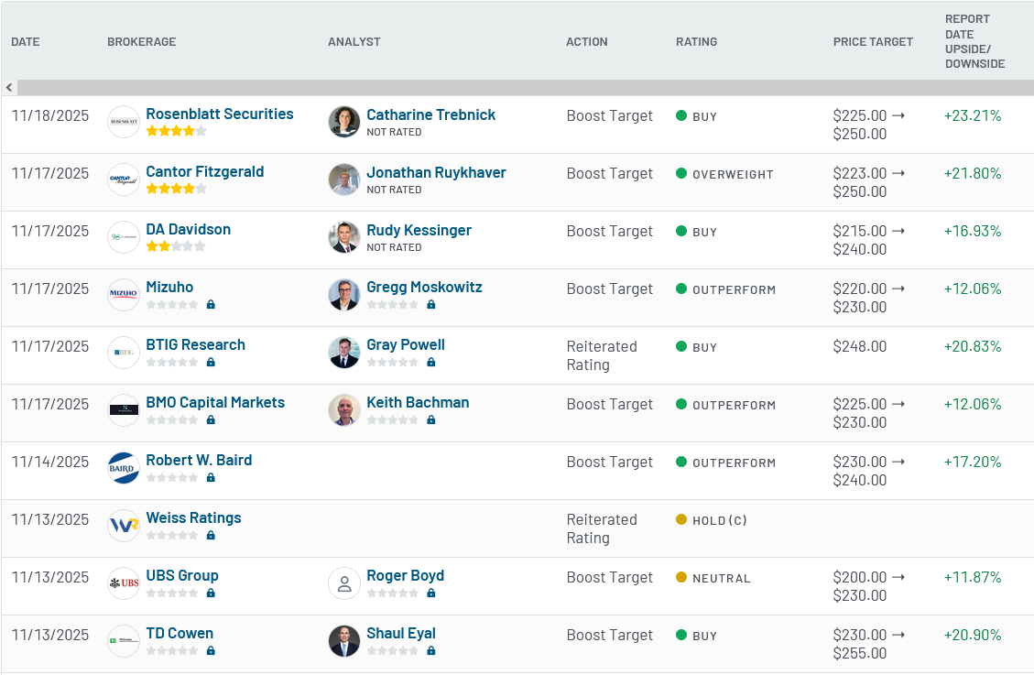Click the Robert W. Baird logo icon
This screenshot has height=675, width=1034.
click(124, 468)
